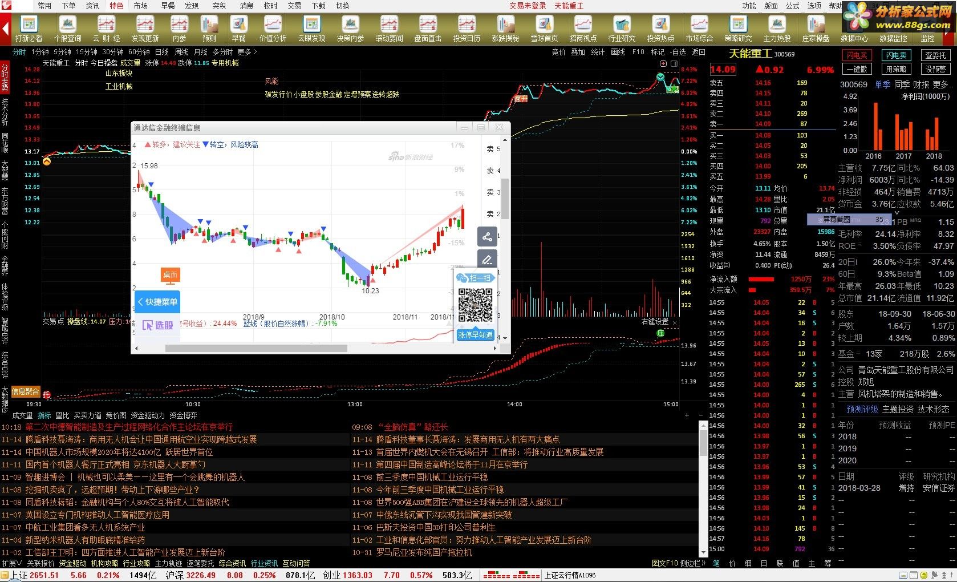Click the 桌面 desktop badge in the popup
This screenshot has width=957, height=582.
tap(171, 276)
